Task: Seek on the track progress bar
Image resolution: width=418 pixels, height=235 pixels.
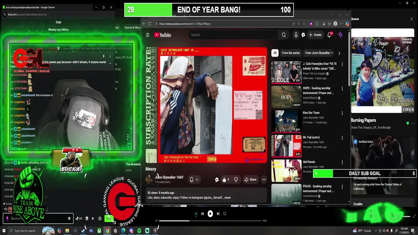Action: coord(211,221)
